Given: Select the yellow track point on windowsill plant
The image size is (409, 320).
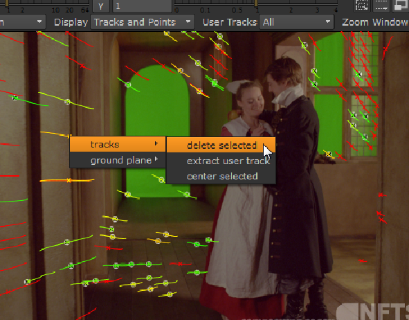Looking at the screenshot, I should click(x=329, y=154).
